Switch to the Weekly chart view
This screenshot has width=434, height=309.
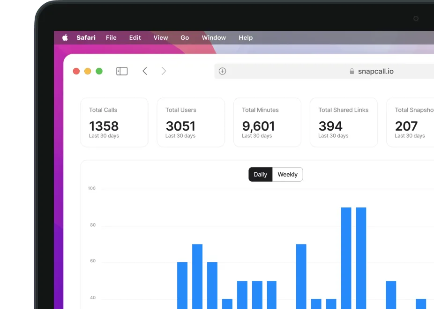coord(288,175)
